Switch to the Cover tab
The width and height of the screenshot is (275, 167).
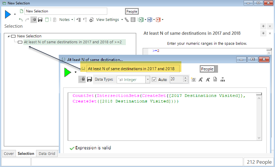(9, 153)
